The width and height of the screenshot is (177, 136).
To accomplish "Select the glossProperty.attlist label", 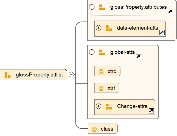I will point(39,75).
